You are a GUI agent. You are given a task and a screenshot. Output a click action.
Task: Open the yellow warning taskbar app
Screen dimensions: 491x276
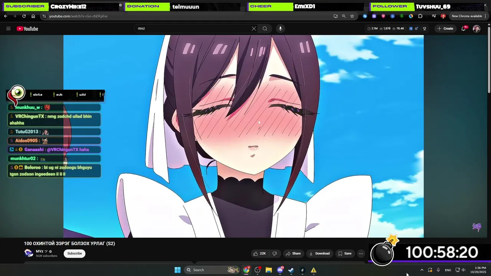tap(313, 270)
